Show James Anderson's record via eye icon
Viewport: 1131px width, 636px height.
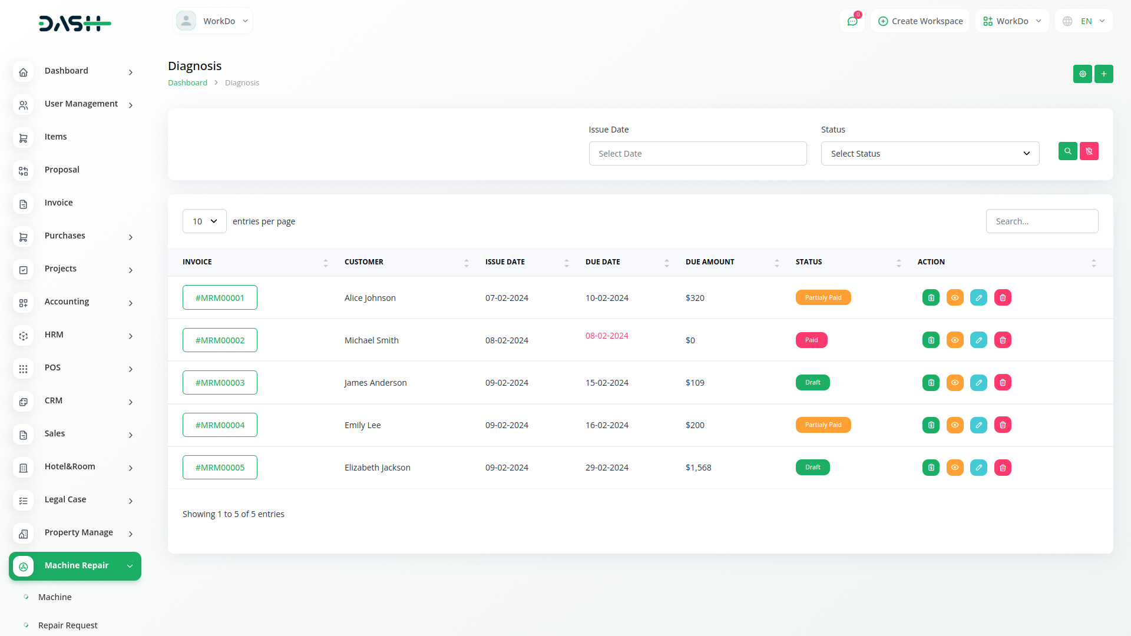pyautogui.click(x=954, y=383)
